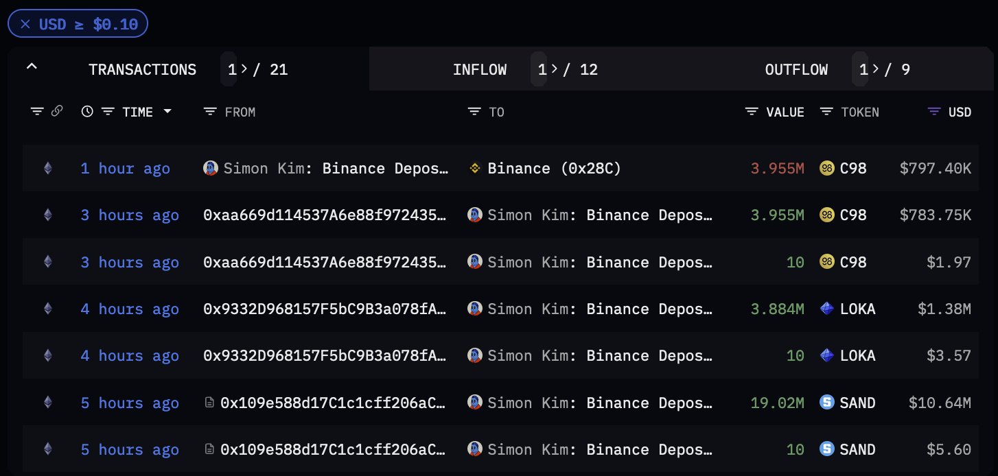The width and height of the screenshot is (998, 476).
Task: Open the VALUE column filter icon
Action: point(752,112)
